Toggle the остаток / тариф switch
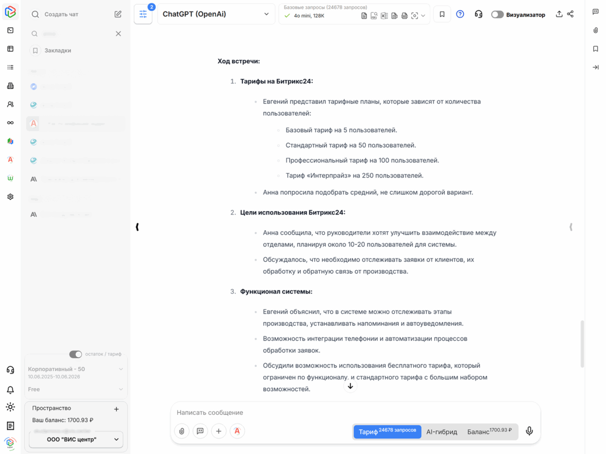Image resolution: width=606 pixels, height=454 pixels. pyautogui.click(x=76, y=354)
